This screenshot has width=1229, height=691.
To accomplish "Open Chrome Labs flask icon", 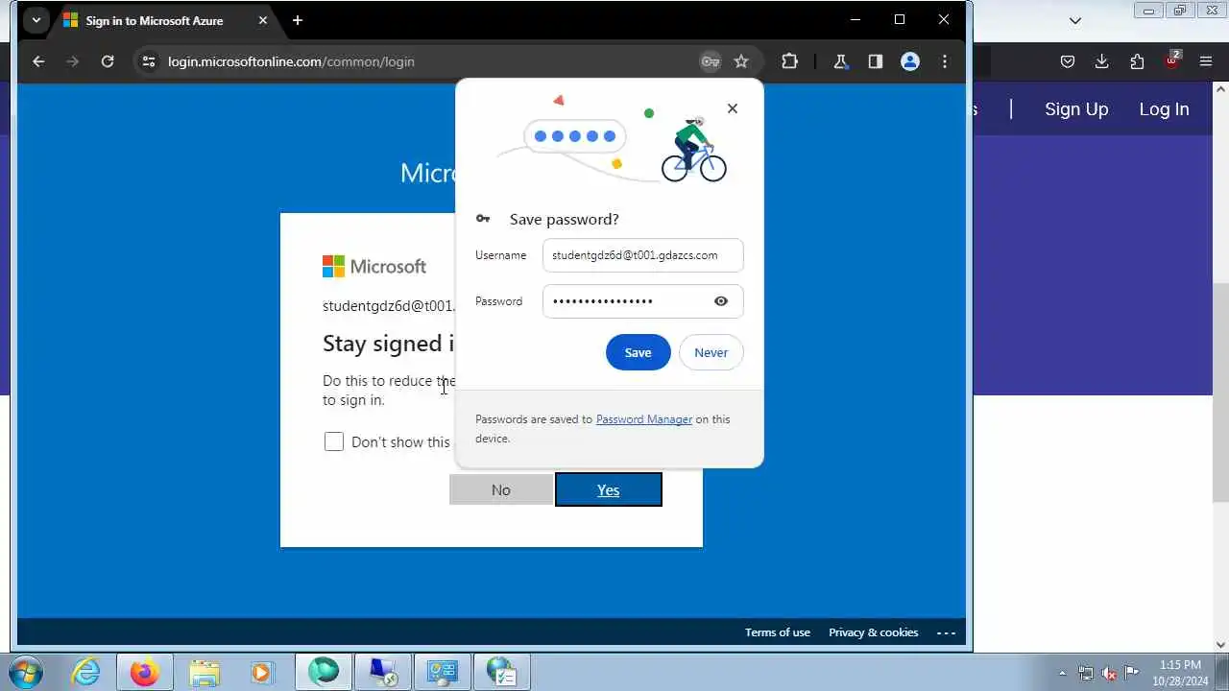I will pyautogui.click(x=841, y=61).
